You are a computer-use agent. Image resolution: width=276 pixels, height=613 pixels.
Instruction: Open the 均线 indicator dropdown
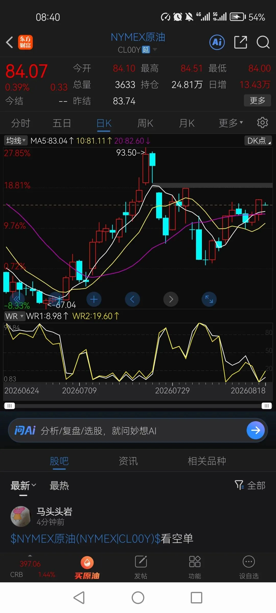tap(15, 140)
